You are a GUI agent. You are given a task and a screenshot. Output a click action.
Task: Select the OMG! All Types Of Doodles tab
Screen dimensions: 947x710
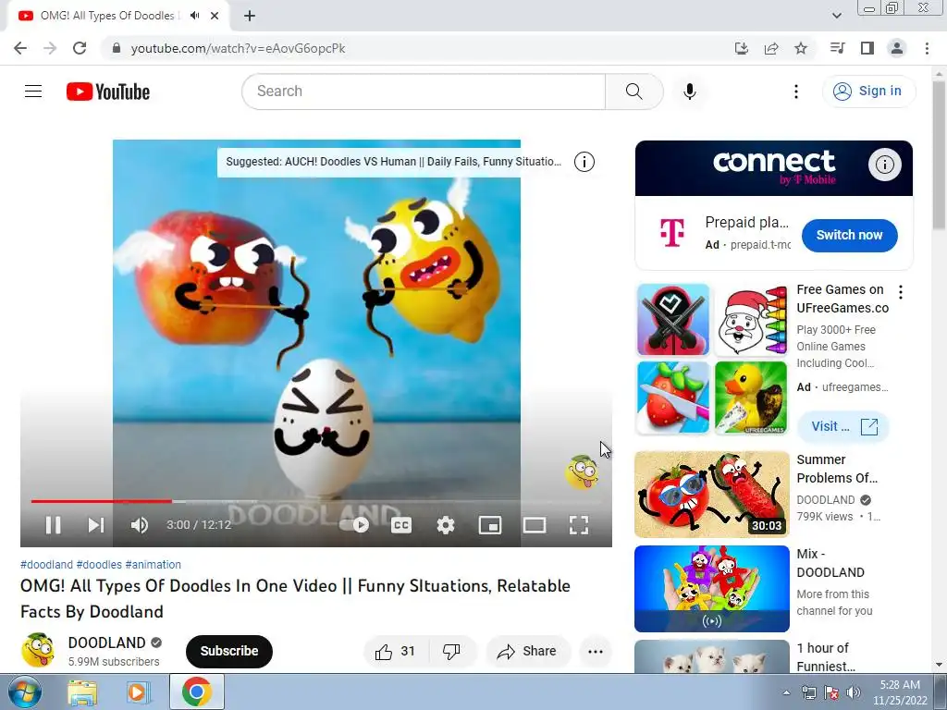point(118,17)
